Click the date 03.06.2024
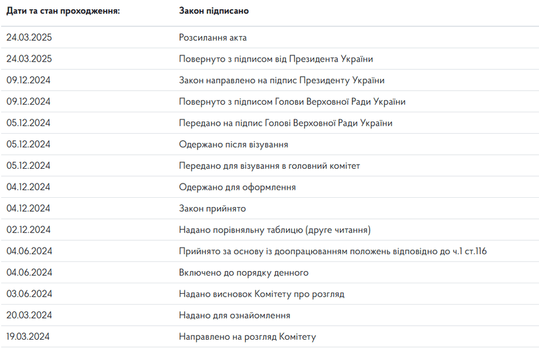The image size is (539, 349). [29, 294]
